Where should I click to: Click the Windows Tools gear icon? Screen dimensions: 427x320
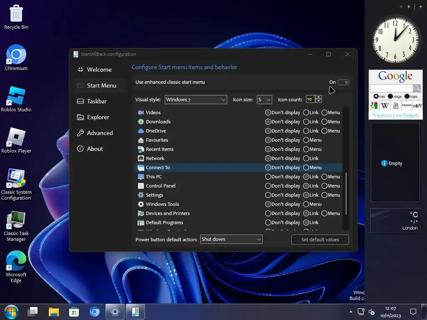pyautogui.click(x=141, y=204)
